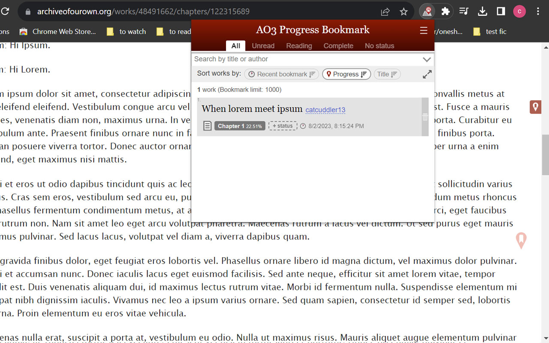Open Chrome's three-dot menu
This screenshot has width=549, height=343.
point(537,12)
